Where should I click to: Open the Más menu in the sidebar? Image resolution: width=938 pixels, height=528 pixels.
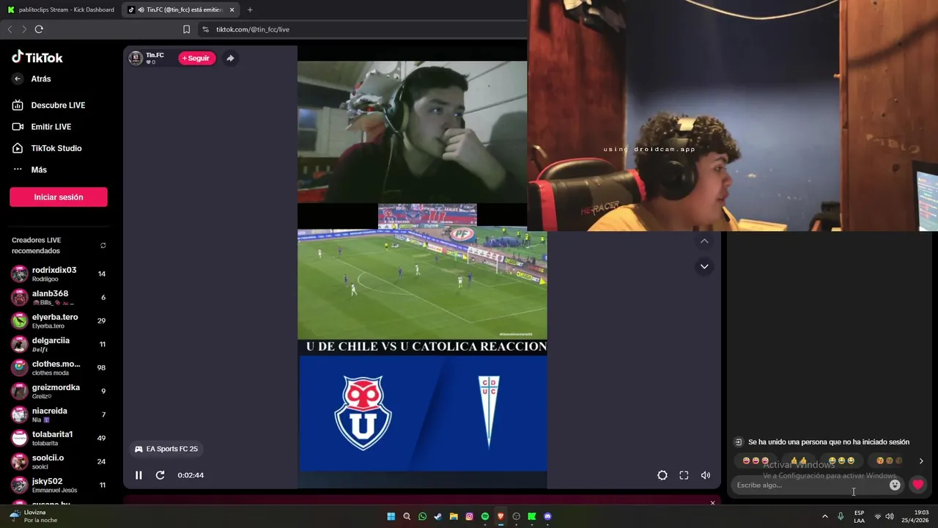[29, 169]
